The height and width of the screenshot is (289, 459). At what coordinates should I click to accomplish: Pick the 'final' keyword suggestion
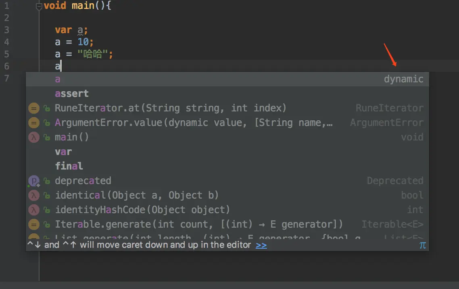tap(227, 166)
